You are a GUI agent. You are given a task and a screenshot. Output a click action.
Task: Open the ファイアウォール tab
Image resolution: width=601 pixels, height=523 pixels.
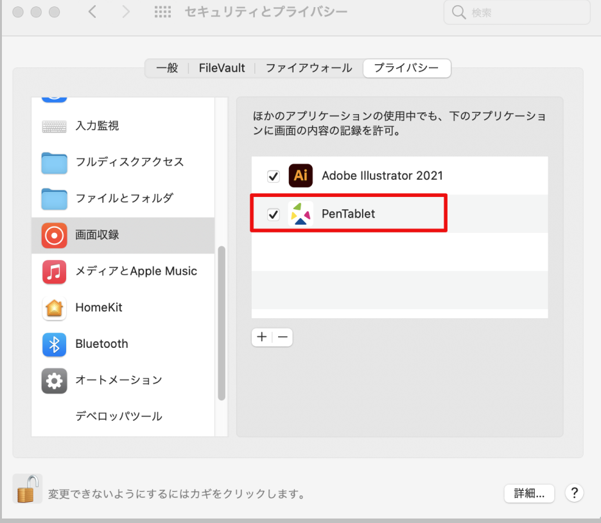(309, 68)
